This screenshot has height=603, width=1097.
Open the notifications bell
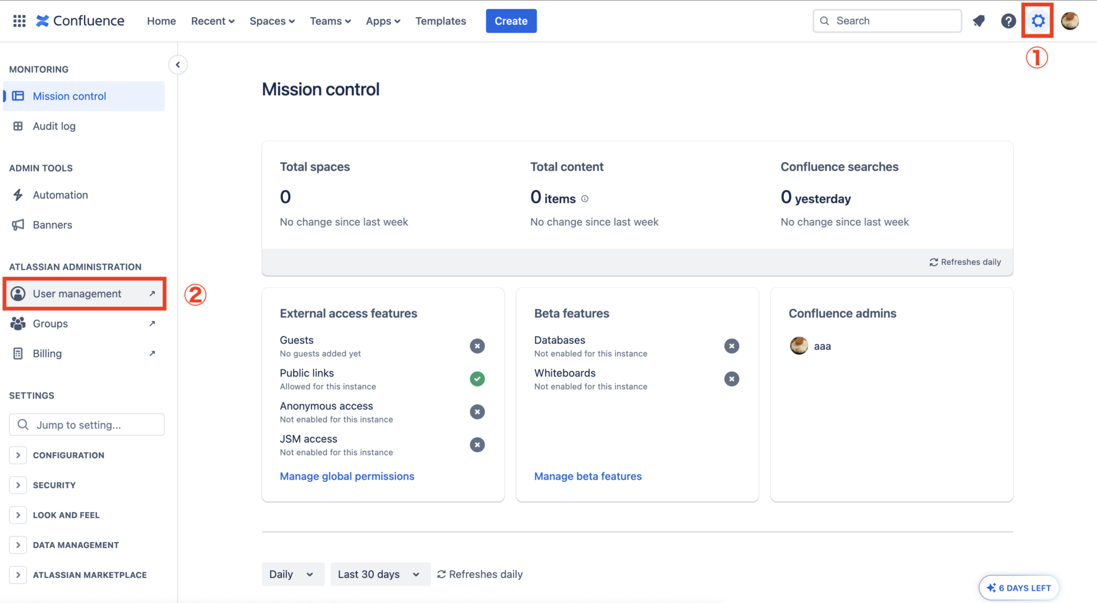[x=979, y=21]
